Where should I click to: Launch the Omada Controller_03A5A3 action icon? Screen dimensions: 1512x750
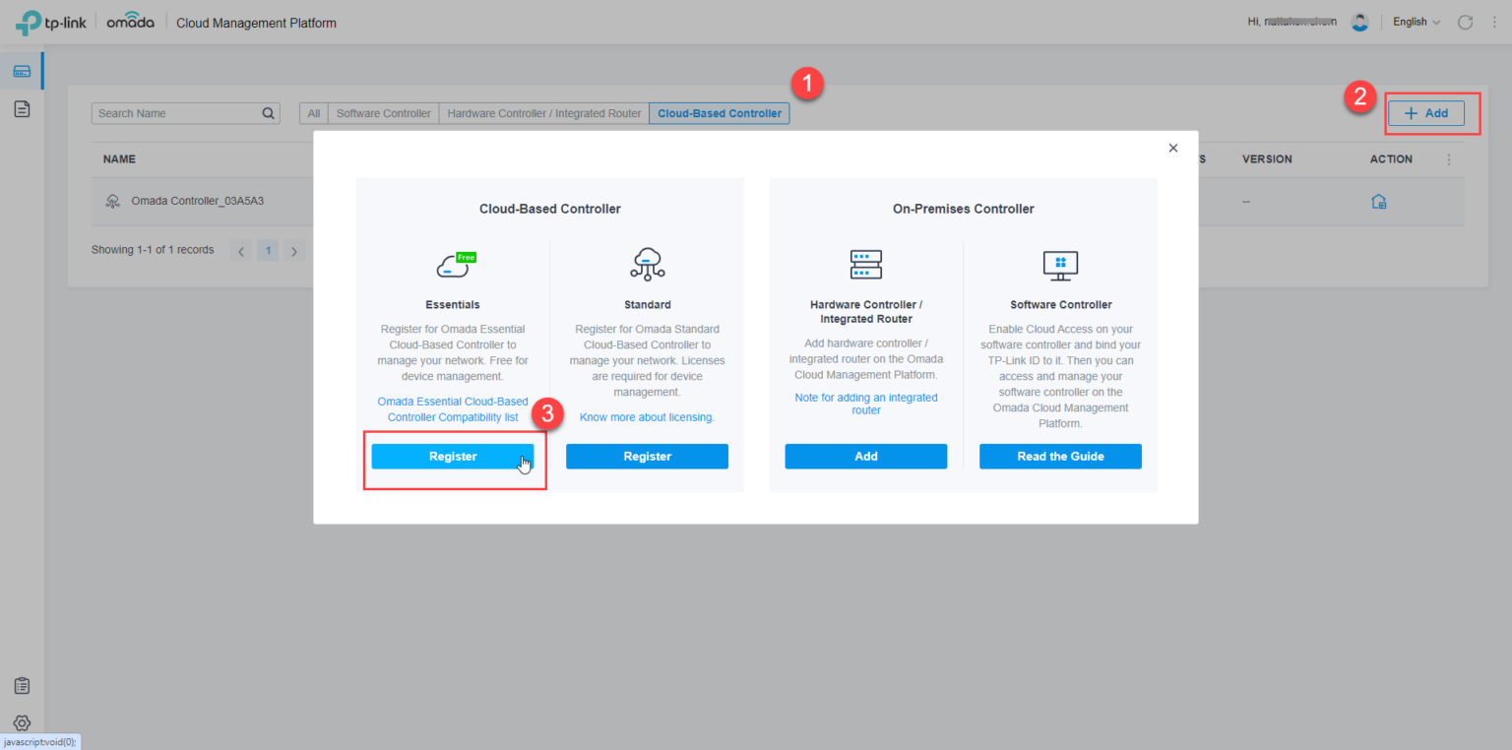pos(1379,202)
